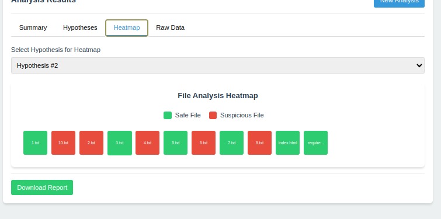
Task: Switch to the Summary tab
Action: [x=33, y=27]
